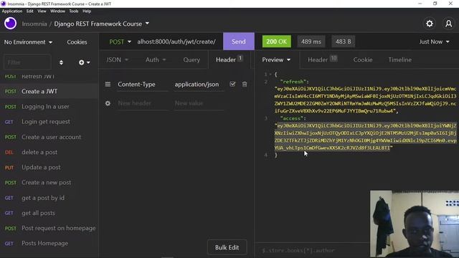459x258 pixels.
Task: Open the Tools menu
Action: (x=73, y=11)
